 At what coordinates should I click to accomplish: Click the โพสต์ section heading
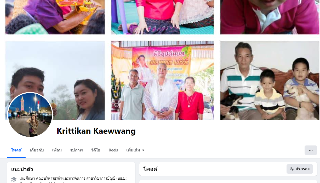point(150,169)
